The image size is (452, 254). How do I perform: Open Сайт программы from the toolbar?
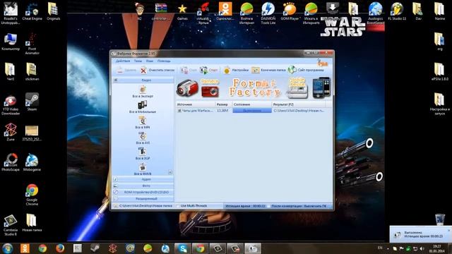[306, 70]
